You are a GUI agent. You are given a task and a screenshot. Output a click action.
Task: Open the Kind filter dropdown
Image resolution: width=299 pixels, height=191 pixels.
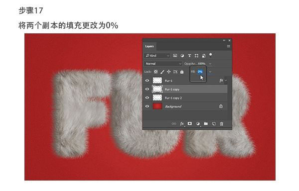pos(157,56)
